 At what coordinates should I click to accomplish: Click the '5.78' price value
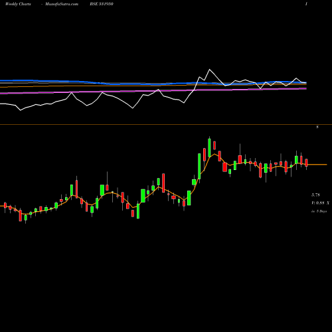click(315, 195)
